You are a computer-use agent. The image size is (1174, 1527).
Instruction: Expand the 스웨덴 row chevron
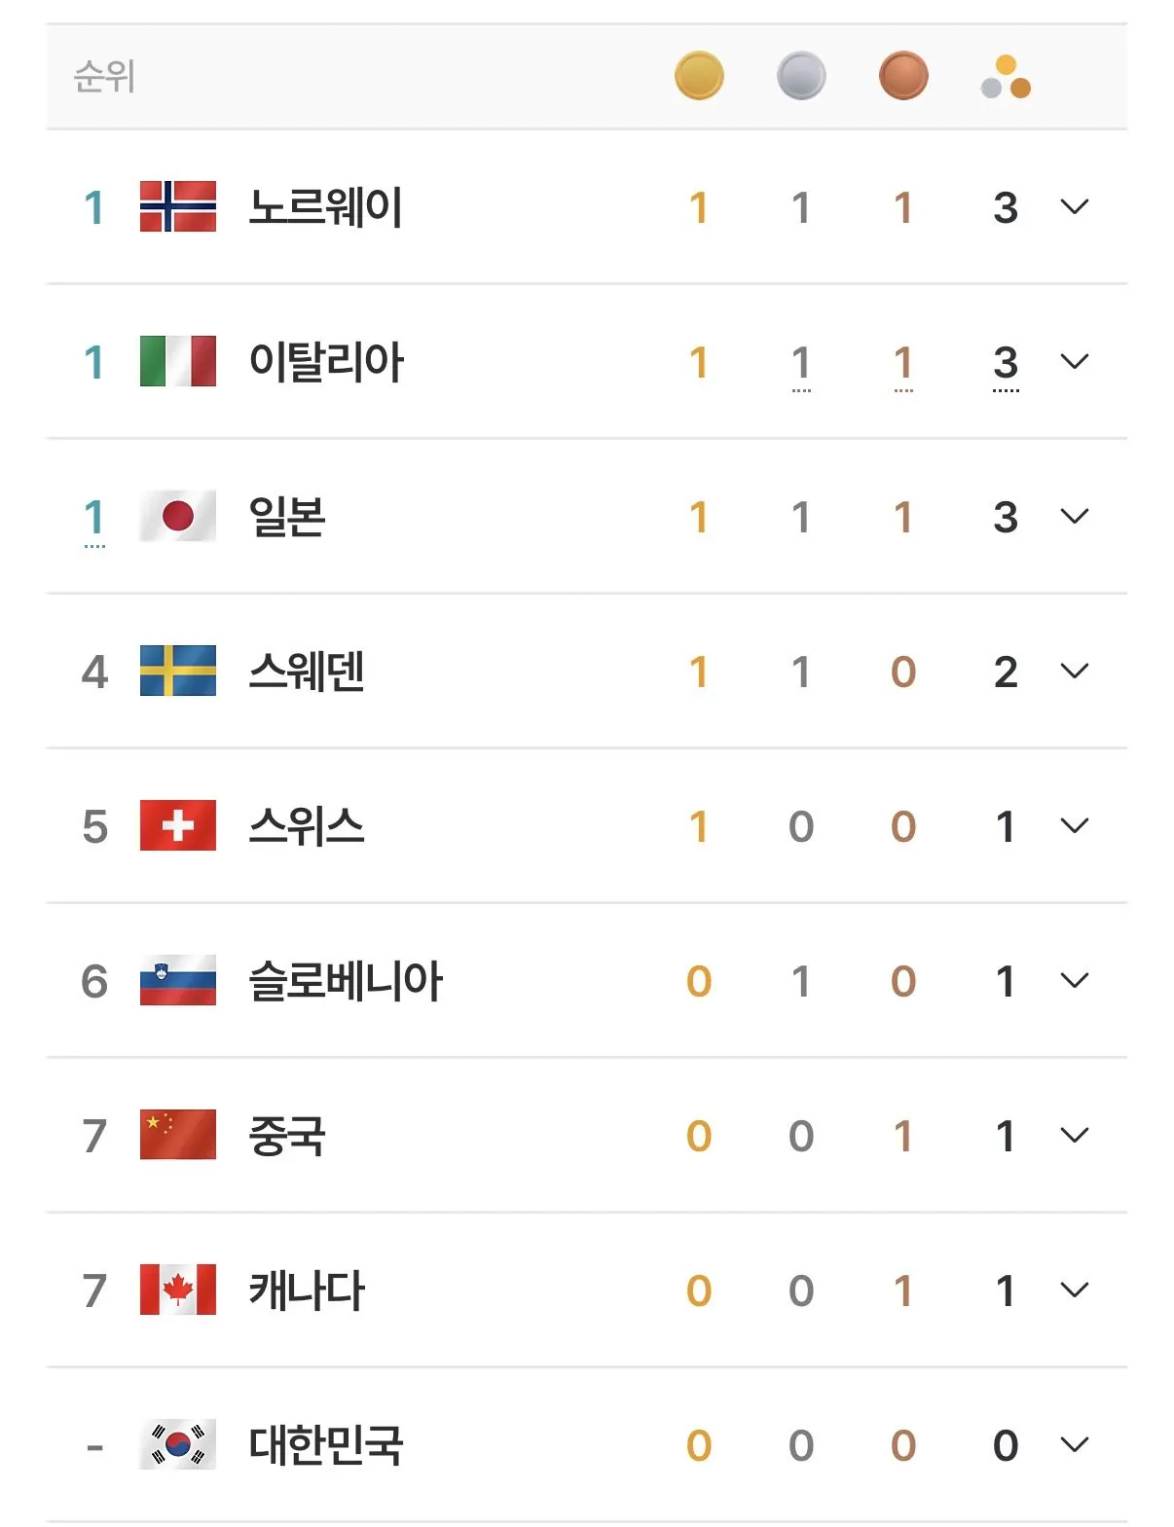(x=1074, y=671)
